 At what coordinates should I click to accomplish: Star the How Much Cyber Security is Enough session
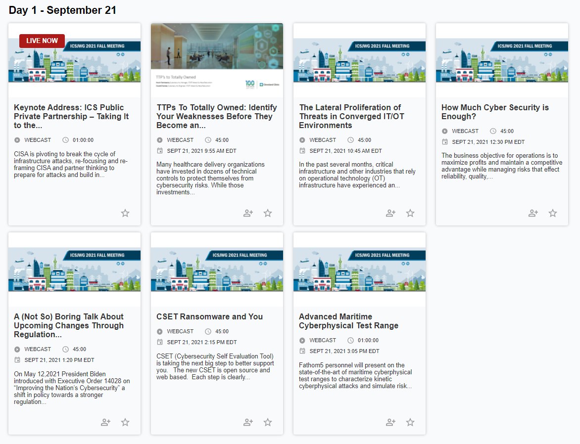pos(552,213)
